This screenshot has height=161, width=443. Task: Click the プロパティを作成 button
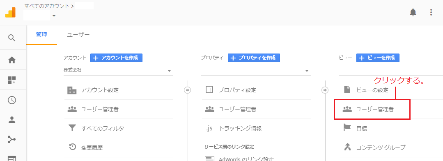(254, 58)
